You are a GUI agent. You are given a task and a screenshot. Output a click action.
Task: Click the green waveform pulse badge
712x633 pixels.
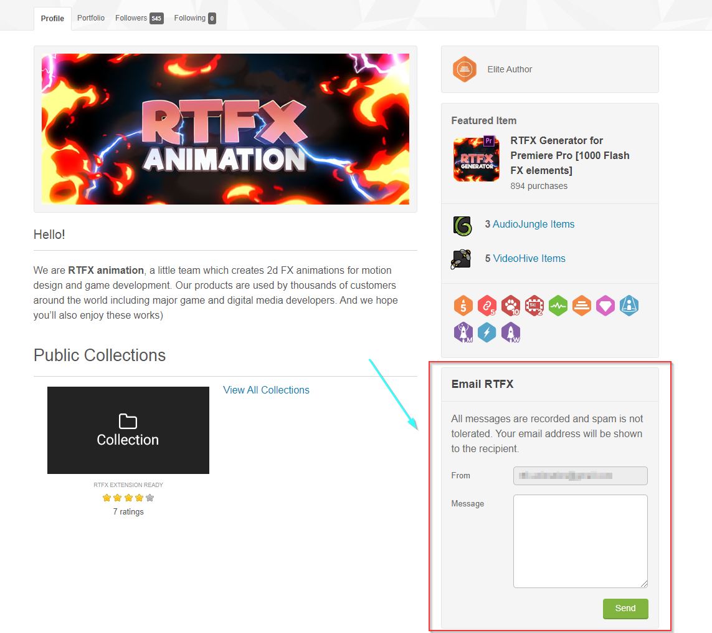[x=558, y=306]
